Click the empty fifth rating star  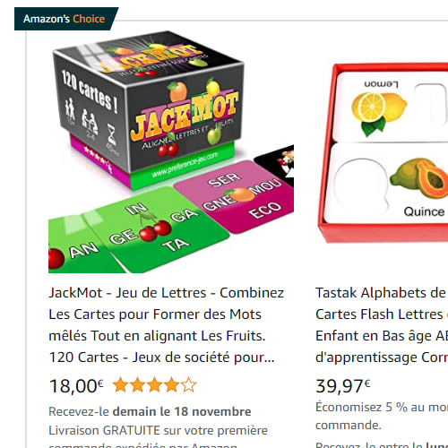pos(188,385)
